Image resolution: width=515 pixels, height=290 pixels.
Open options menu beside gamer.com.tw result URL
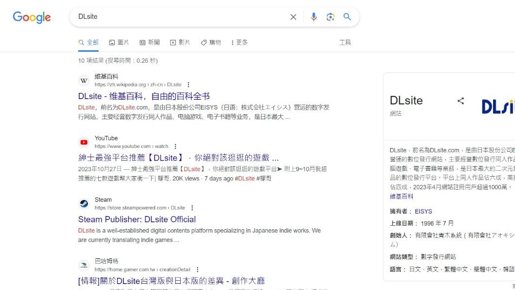click(197, 270)
